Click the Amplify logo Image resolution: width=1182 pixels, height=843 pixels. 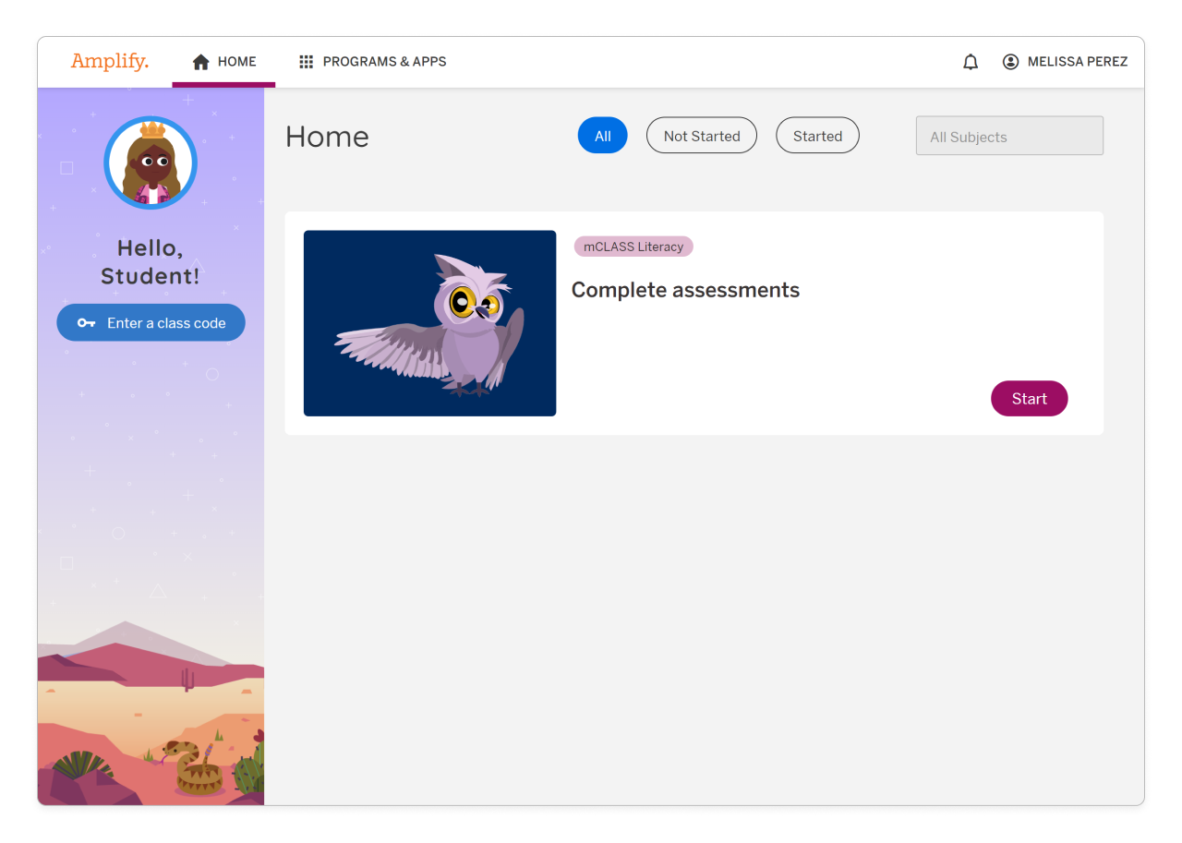[109, 62]
